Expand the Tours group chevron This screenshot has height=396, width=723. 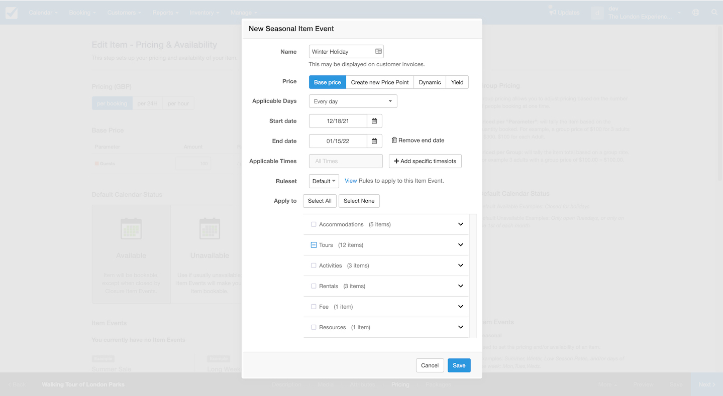tap(461, 245)
